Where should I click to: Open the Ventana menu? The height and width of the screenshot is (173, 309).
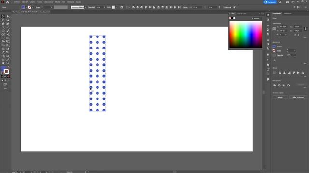[70, 2]
